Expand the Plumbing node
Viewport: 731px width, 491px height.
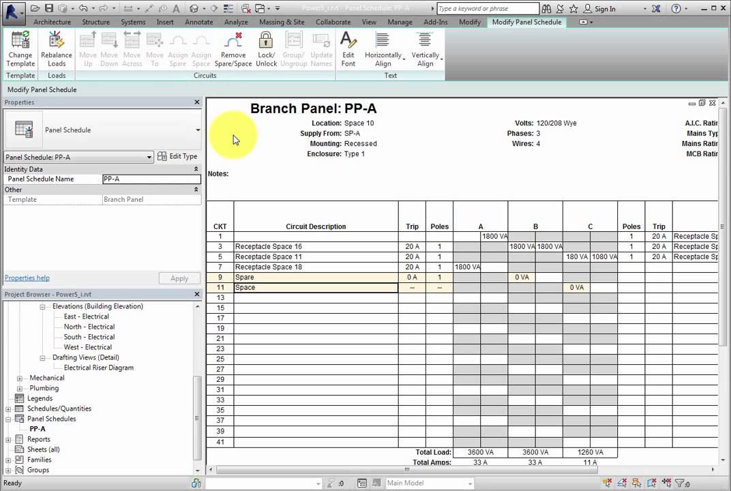pyautogui.click(x=20, y=389)
